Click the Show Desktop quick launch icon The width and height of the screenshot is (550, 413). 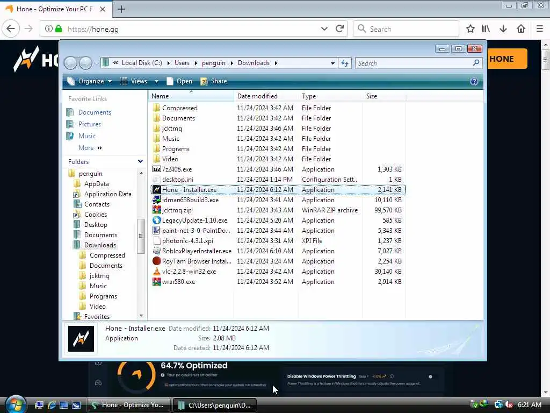coord(64,405)
